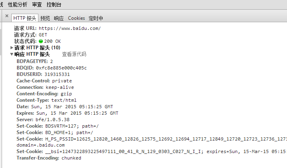The height and width of the screenshot is (168, 287).
Task: Close the request details panel with X
Action: (7, 16)
